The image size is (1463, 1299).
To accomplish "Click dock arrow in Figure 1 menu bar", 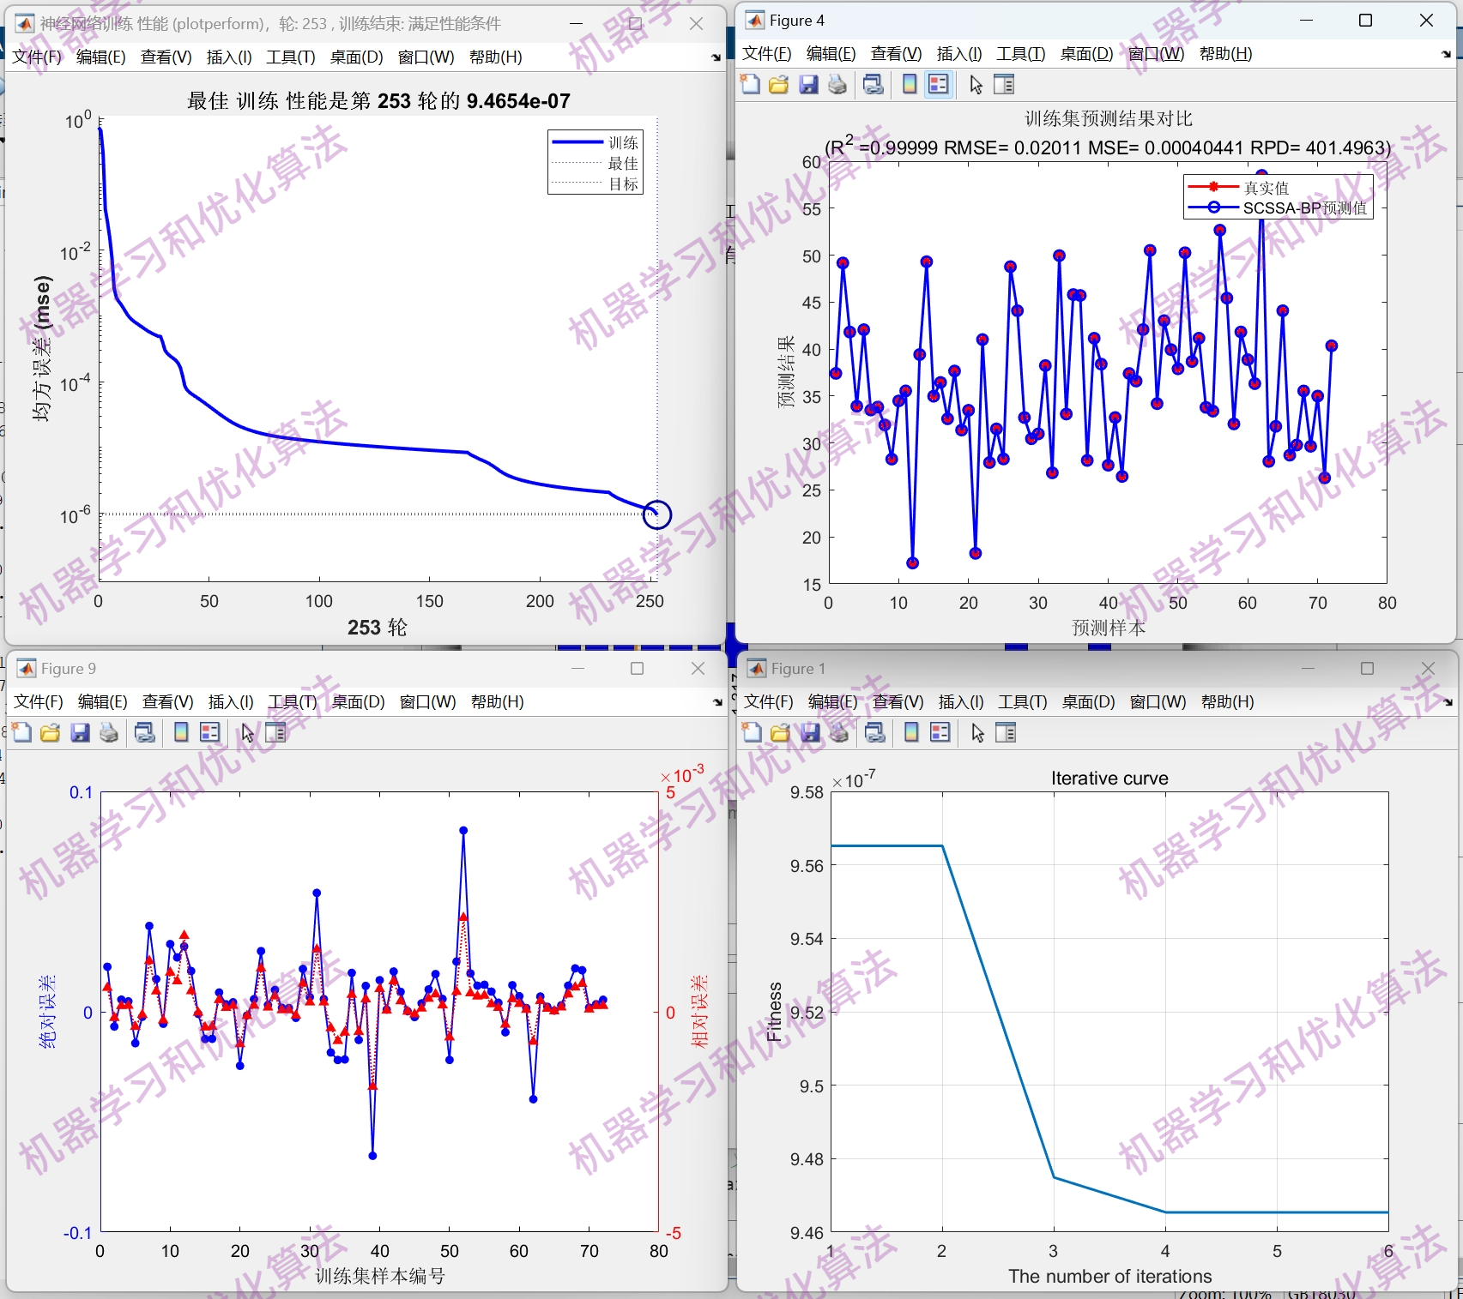I will 1448,702.
